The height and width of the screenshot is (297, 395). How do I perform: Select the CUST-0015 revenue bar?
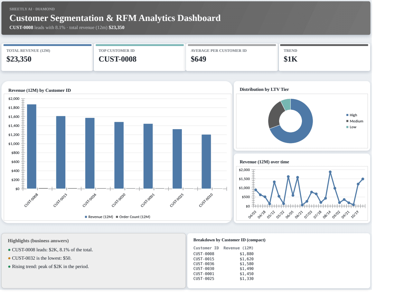[61, 152]
